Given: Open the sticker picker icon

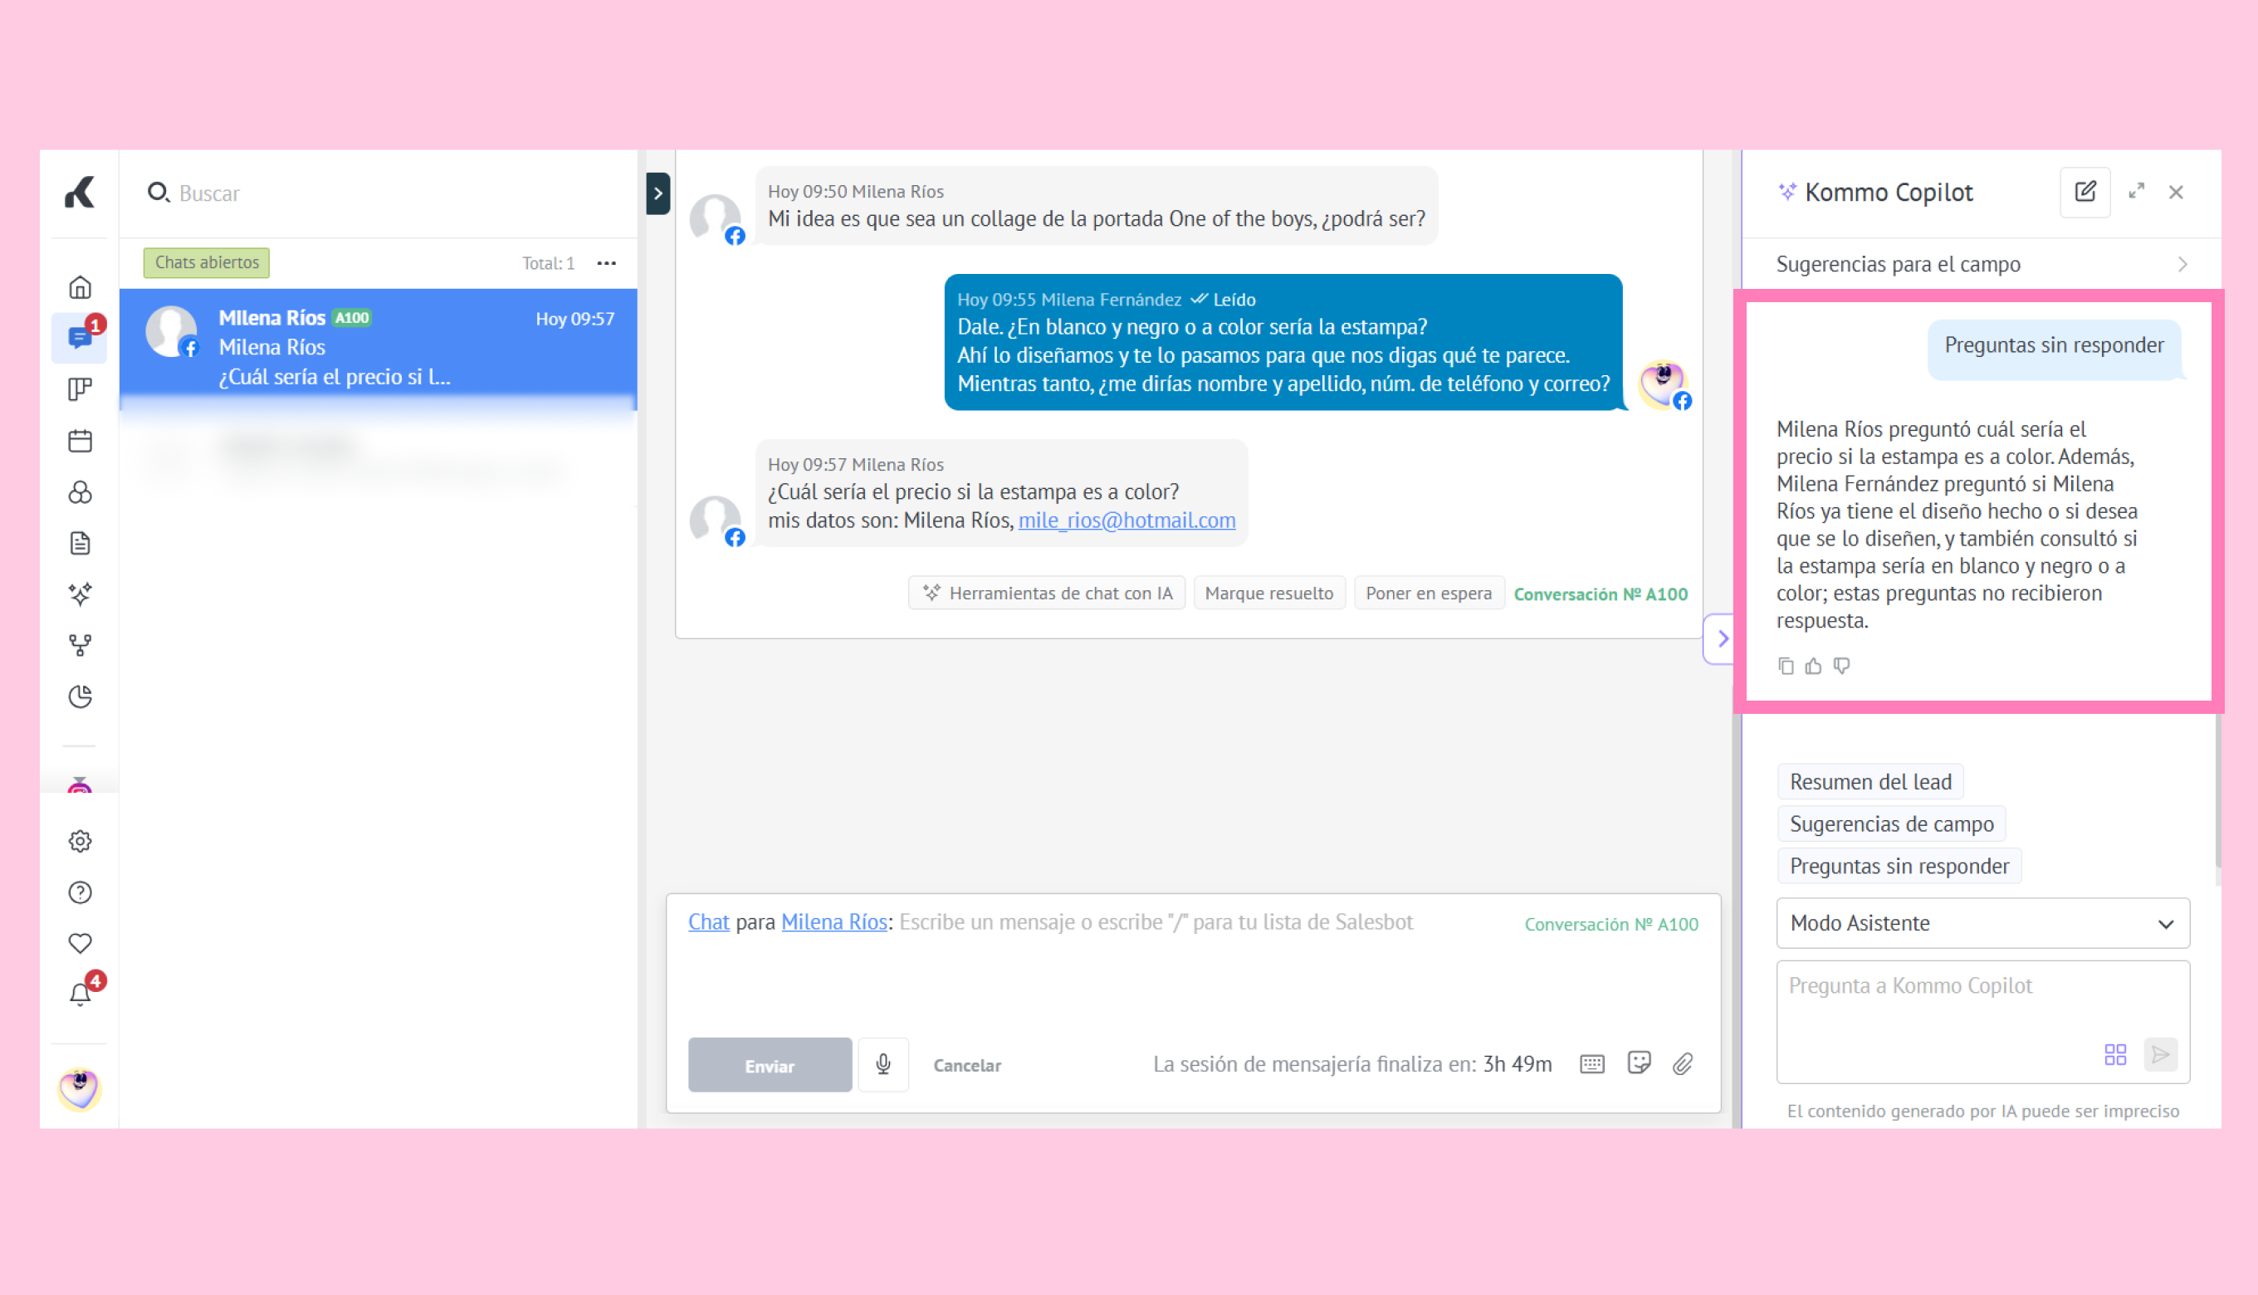Looking at the screenshot, I should pyautogui.click(x=1639, y=1063).
